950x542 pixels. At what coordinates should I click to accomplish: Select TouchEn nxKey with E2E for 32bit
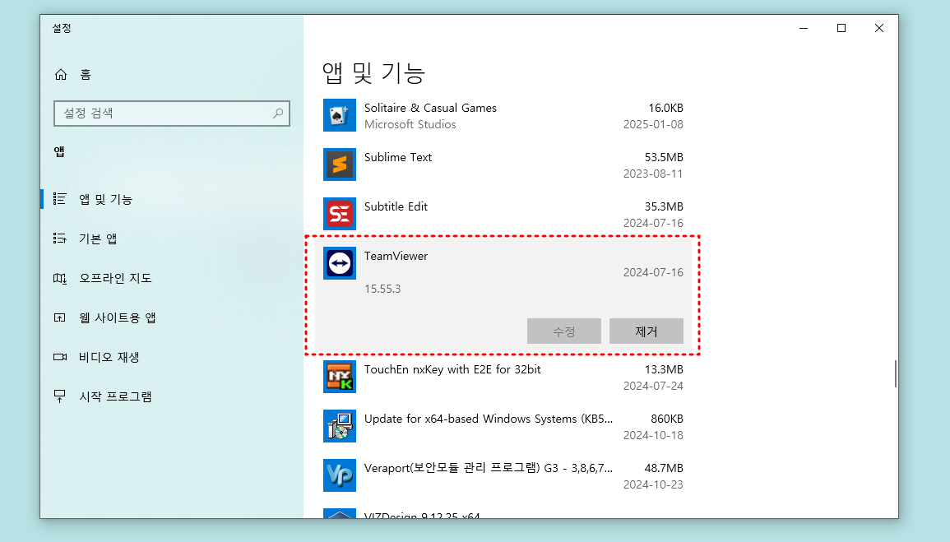pyautogui.click(x=452, y=369)
